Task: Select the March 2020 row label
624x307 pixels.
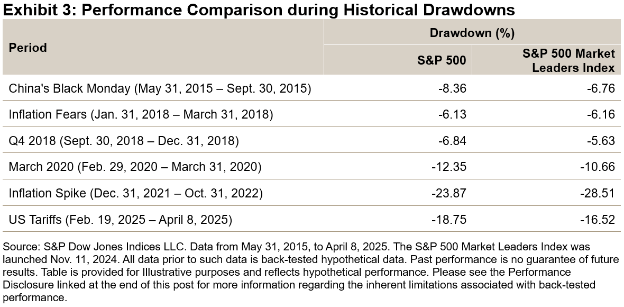Action: [135, 167]
